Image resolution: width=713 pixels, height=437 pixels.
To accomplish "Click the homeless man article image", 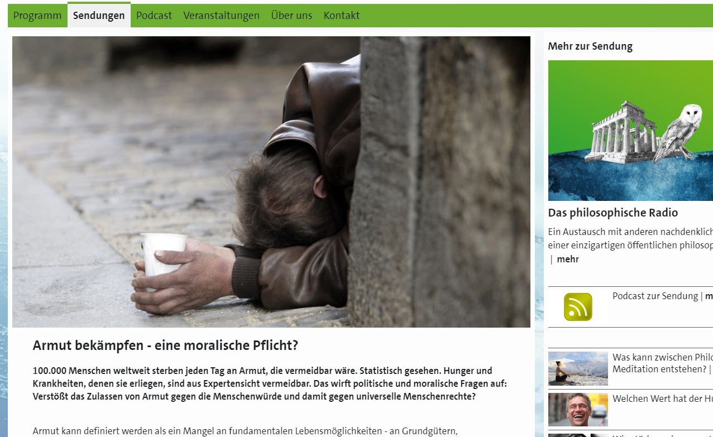I will pos(271,182).
